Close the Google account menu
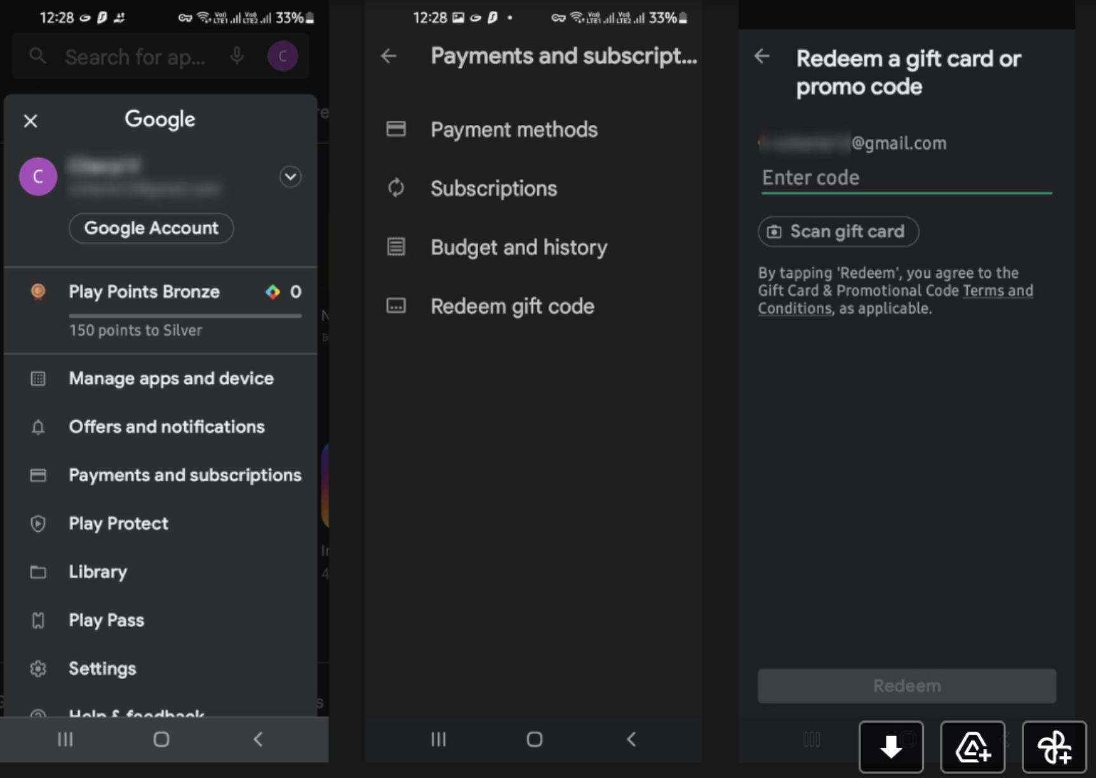The width and height of the screenshot is (1096, 778). [x=30, y=121]
